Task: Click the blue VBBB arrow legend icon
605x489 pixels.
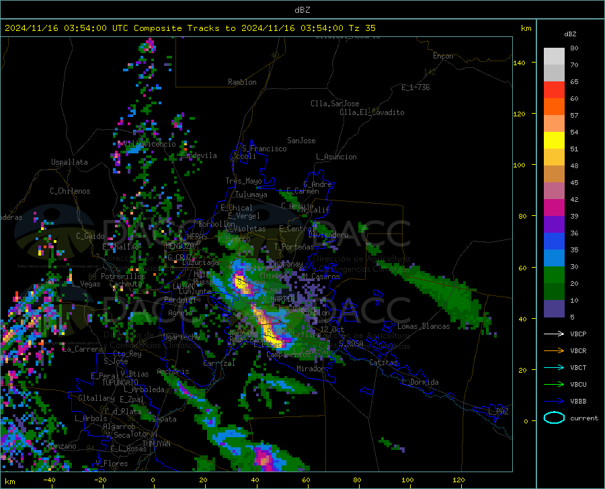Action: 554,402
